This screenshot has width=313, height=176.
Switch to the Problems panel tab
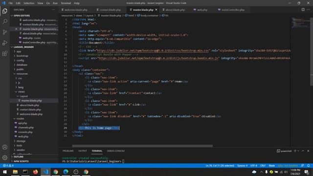(x=68, y=151)
